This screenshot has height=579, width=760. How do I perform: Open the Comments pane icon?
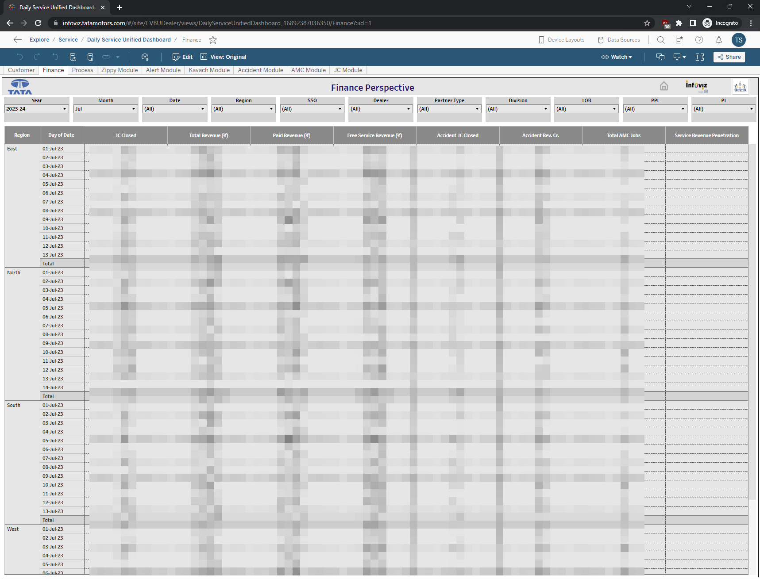(660, 57)
